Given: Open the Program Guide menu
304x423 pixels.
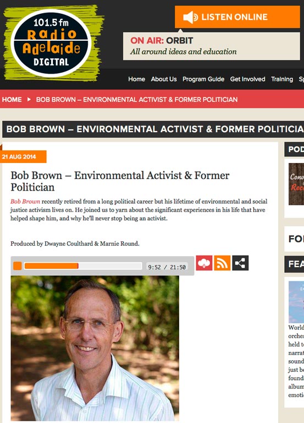Looking at the screenshot, I should coord(203,79).
